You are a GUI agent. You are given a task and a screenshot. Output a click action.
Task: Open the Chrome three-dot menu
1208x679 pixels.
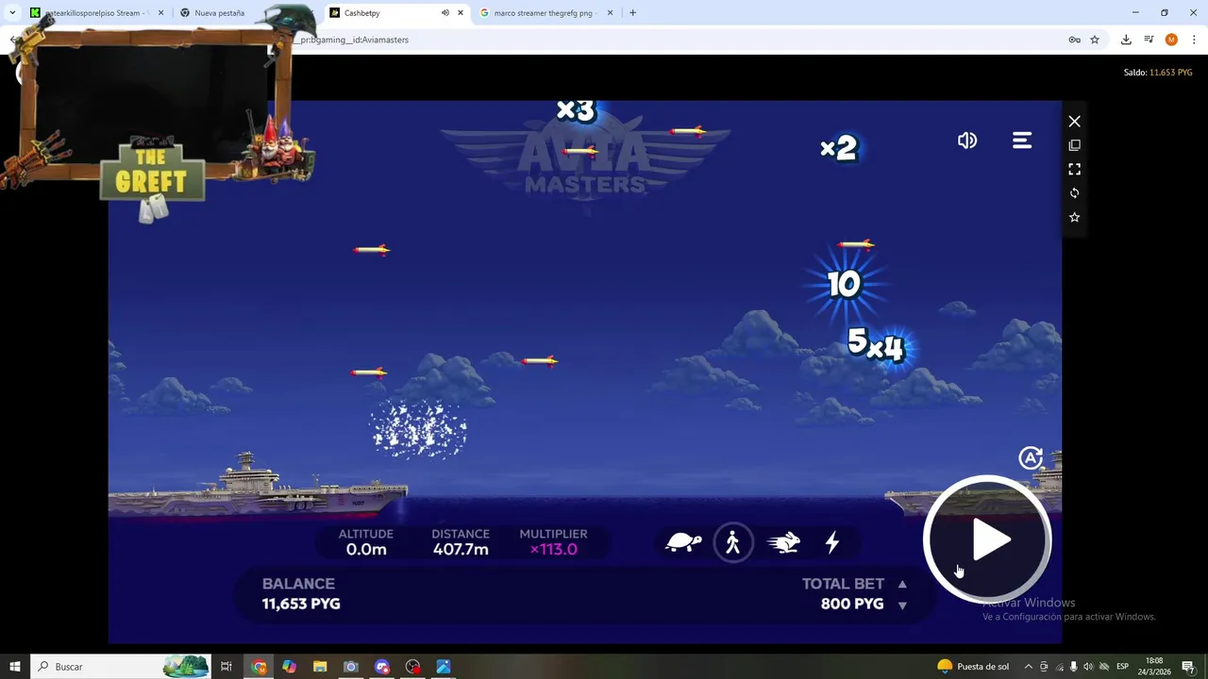click(1194, 40)
